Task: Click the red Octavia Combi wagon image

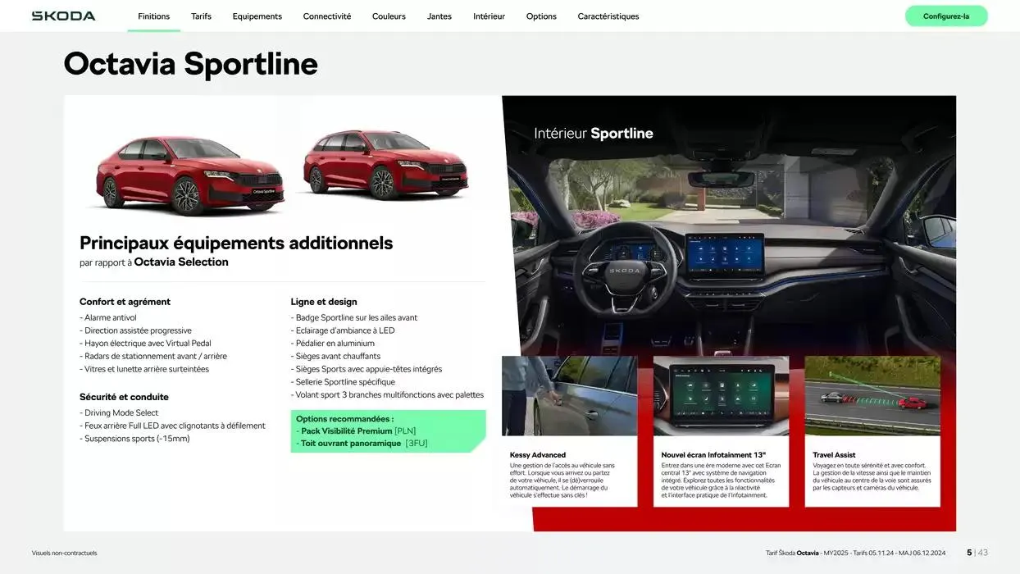Action: pyautogui.click(x=384, y=166)
